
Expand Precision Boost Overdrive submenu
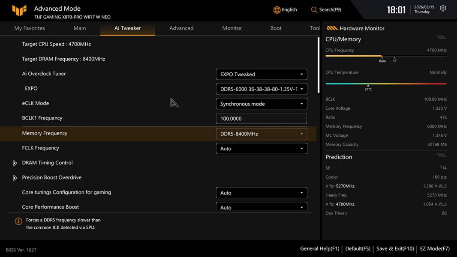pos(15,178)
